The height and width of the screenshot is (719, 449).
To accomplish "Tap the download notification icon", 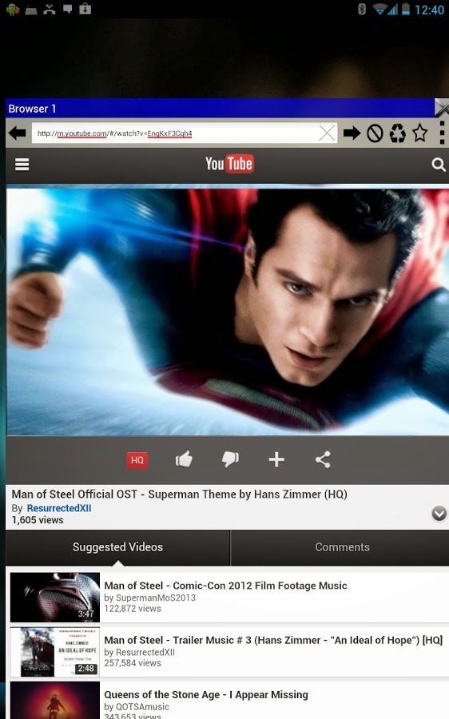I will click(85, 9).
